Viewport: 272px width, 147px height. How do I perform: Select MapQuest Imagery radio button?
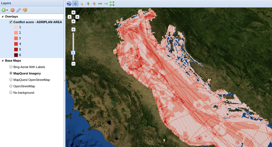point(11,73)
